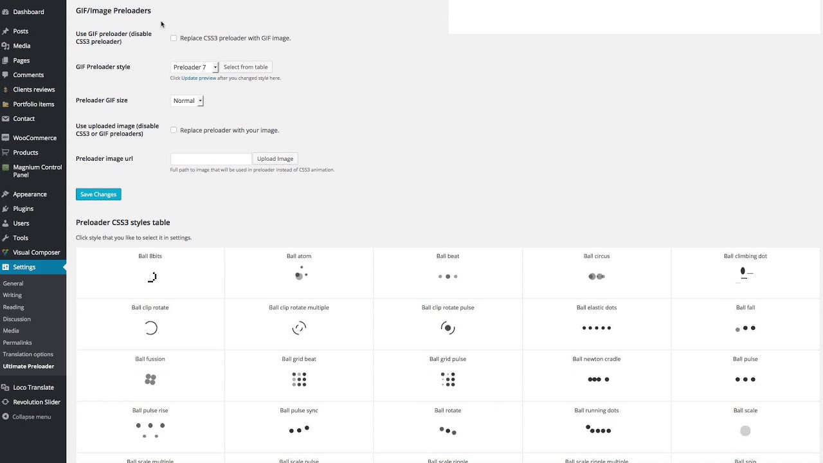The width and height of the screenshot is (823, 463).
Task: Click the Select from table button
Action: (246, 67)
